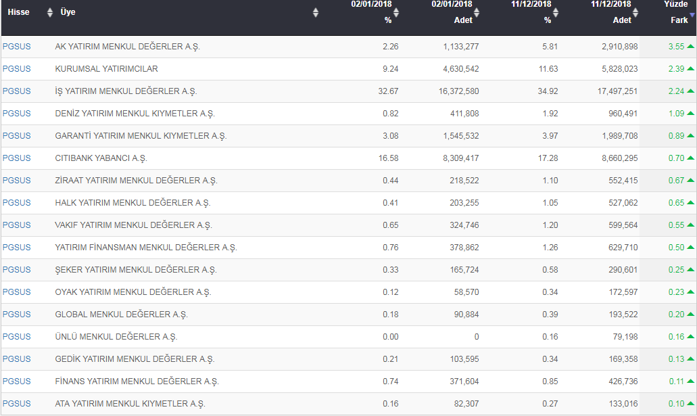Image resolution: width=697 pixels, height=416 pixels.
Task: Open PGSUS link in KURUMSAL YATIRIMCILAR row
Action: (x=16, y=69)
